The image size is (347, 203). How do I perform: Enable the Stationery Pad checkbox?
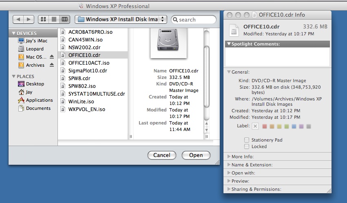click(x=247, y=140)
